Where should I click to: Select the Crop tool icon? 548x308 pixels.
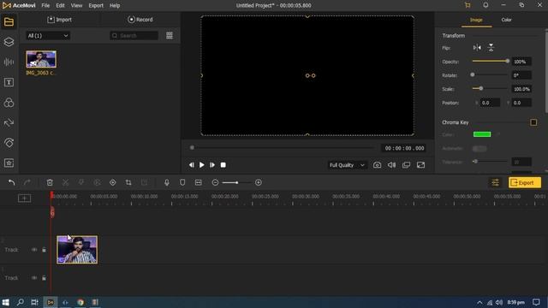coord(128,182)
